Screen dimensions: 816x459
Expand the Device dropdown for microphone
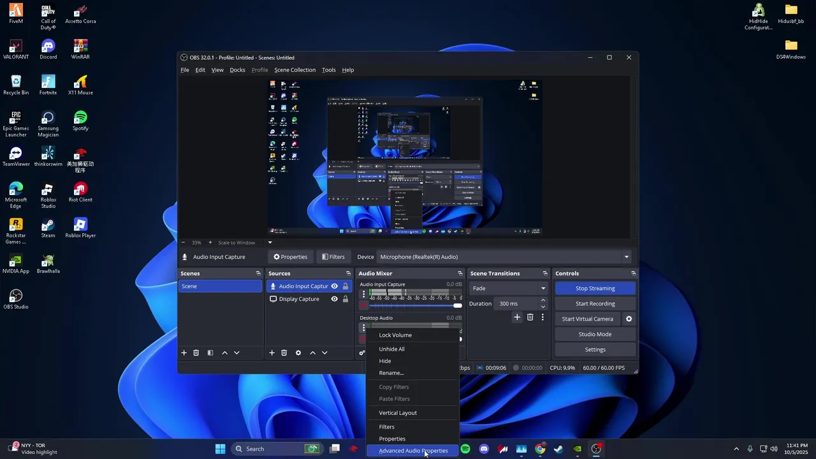pos(626,257)
